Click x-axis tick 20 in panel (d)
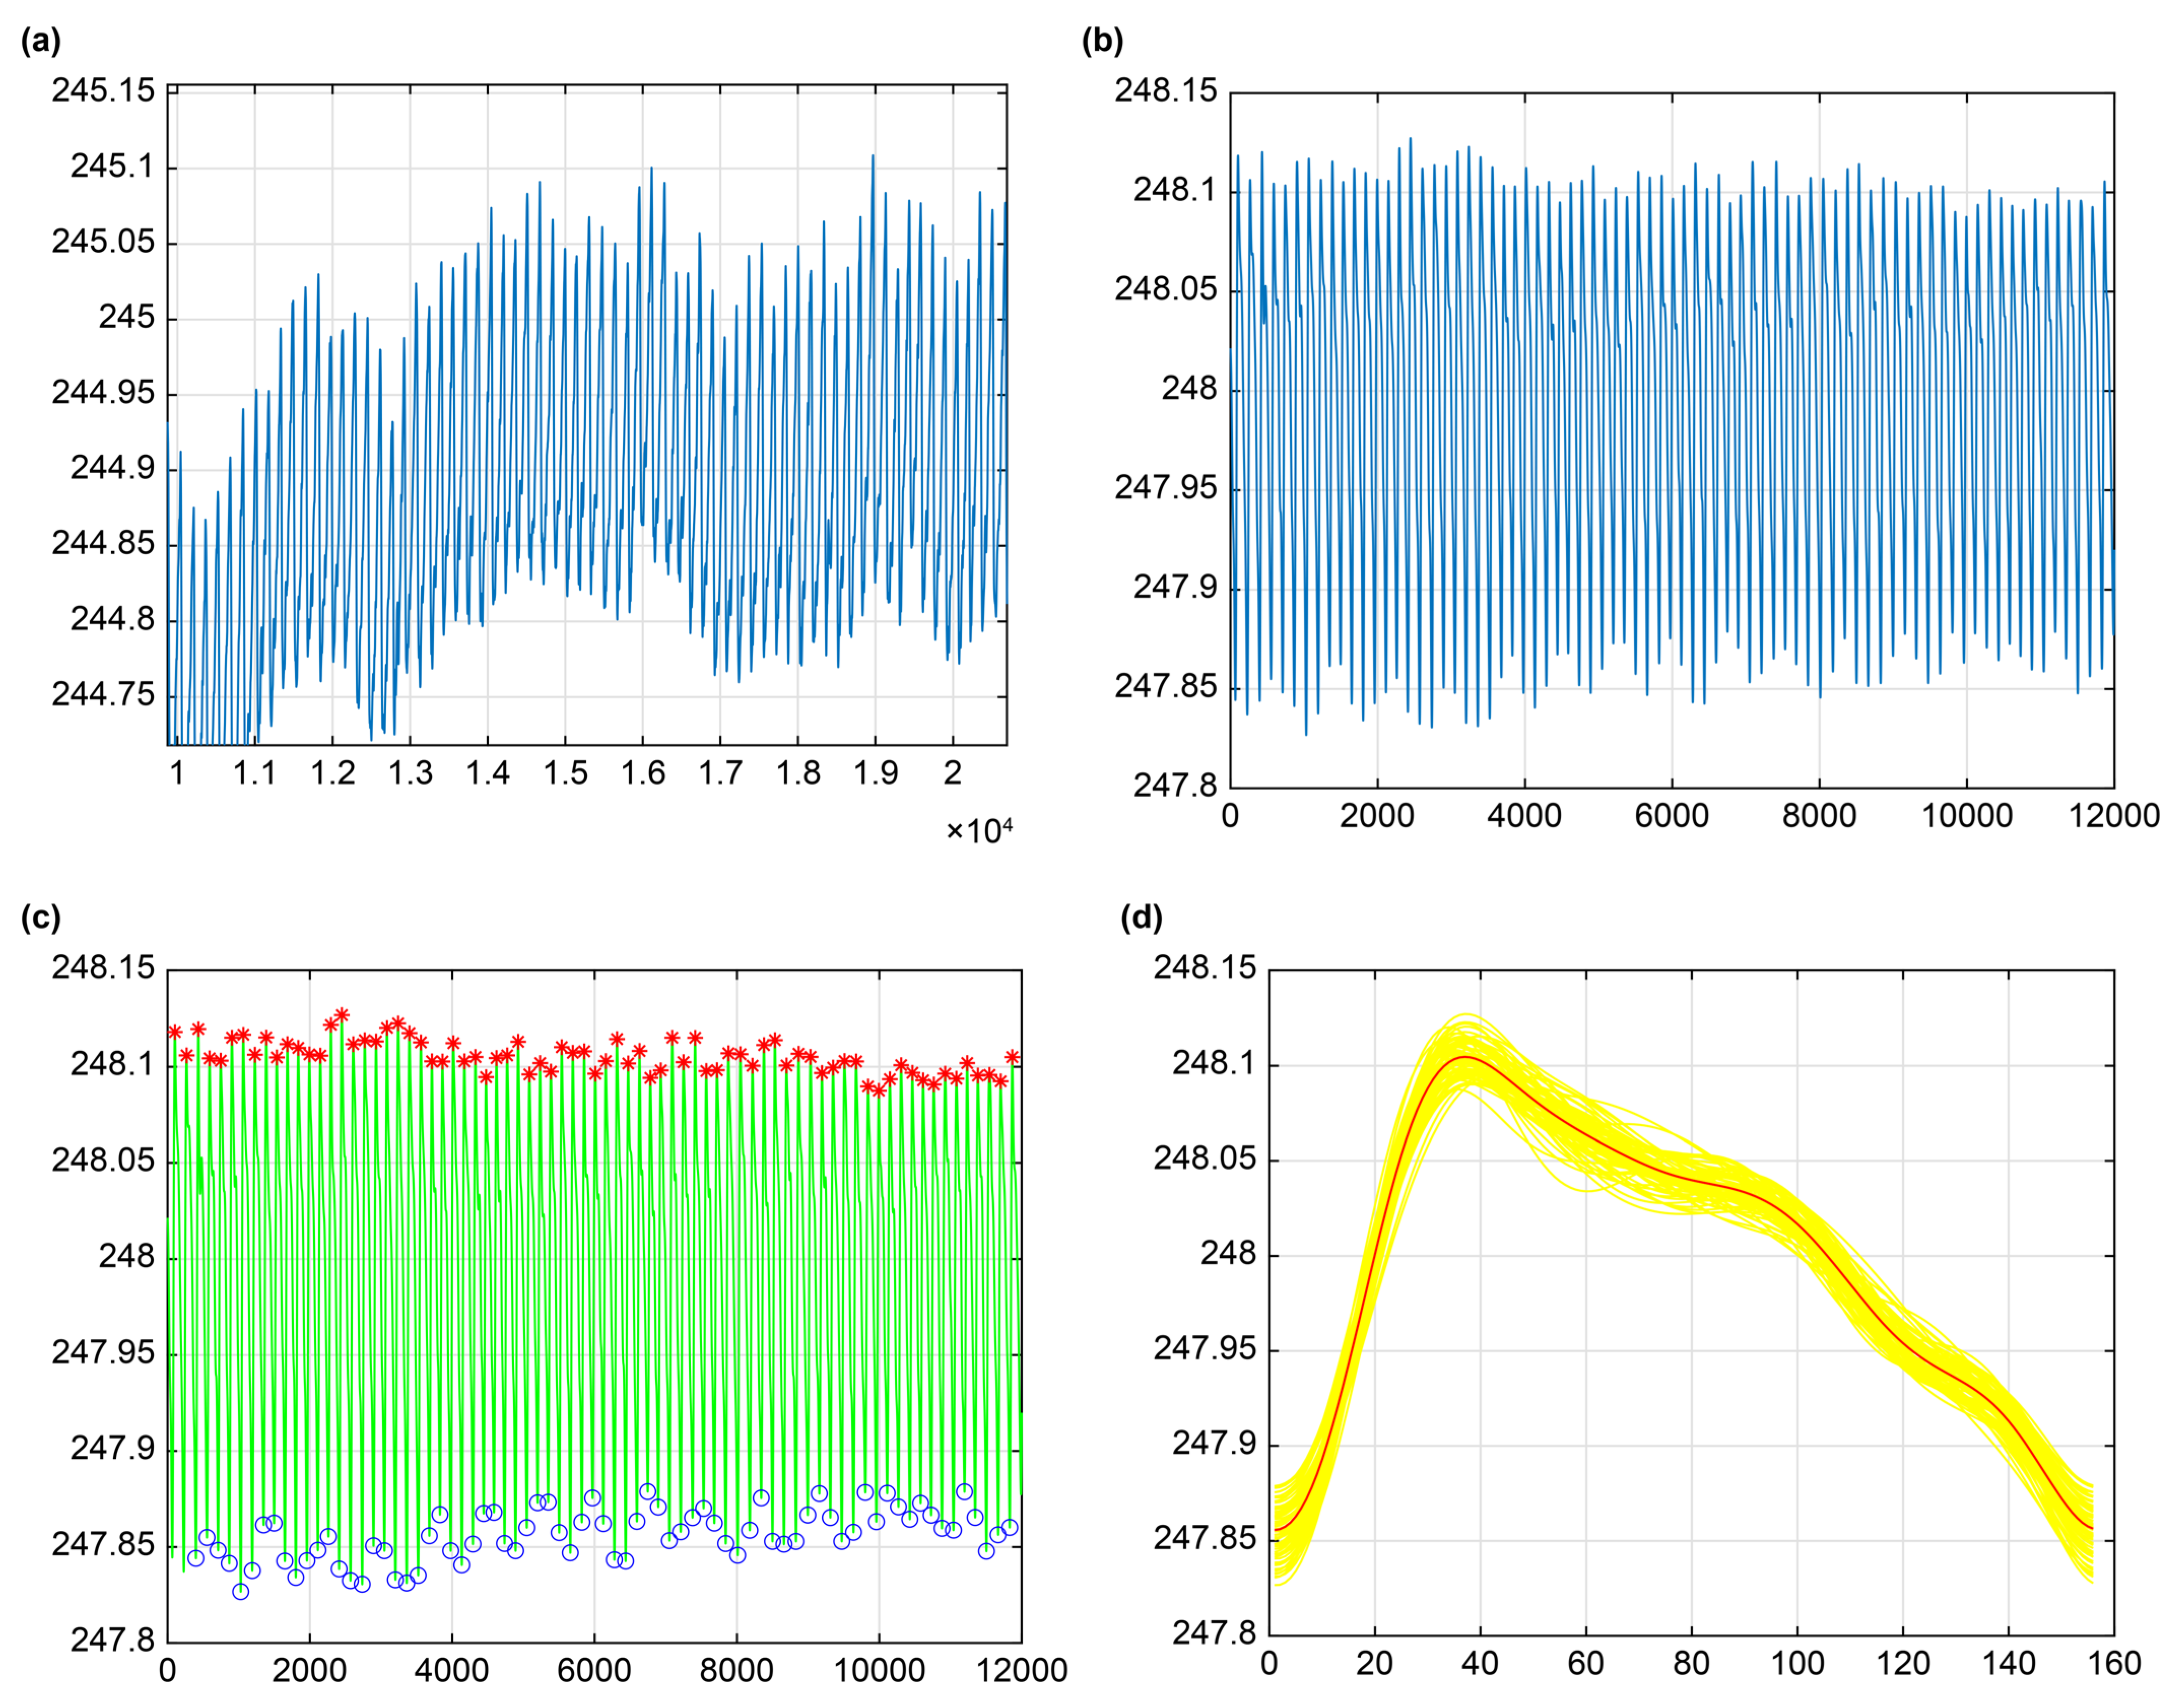The height and width of the screenshot is (1708, 2184). (1374, 1664)
